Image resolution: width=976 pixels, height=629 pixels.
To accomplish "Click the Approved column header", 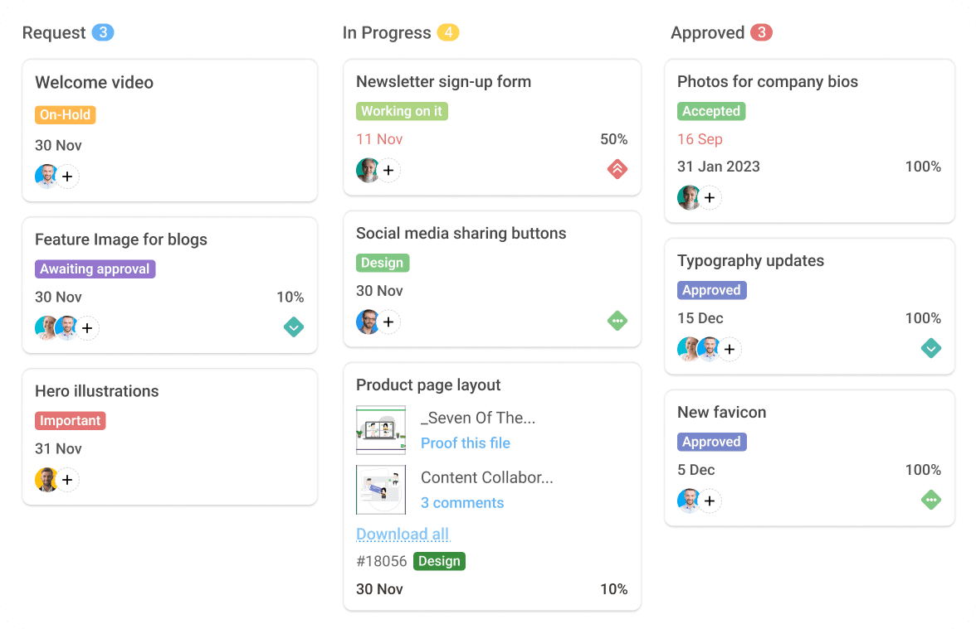I will point(706,33).
